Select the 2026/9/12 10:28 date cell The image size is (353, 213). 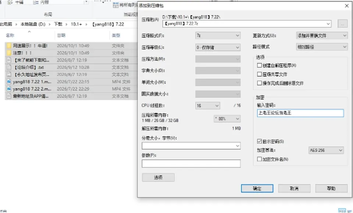click(x=73, y=67)
